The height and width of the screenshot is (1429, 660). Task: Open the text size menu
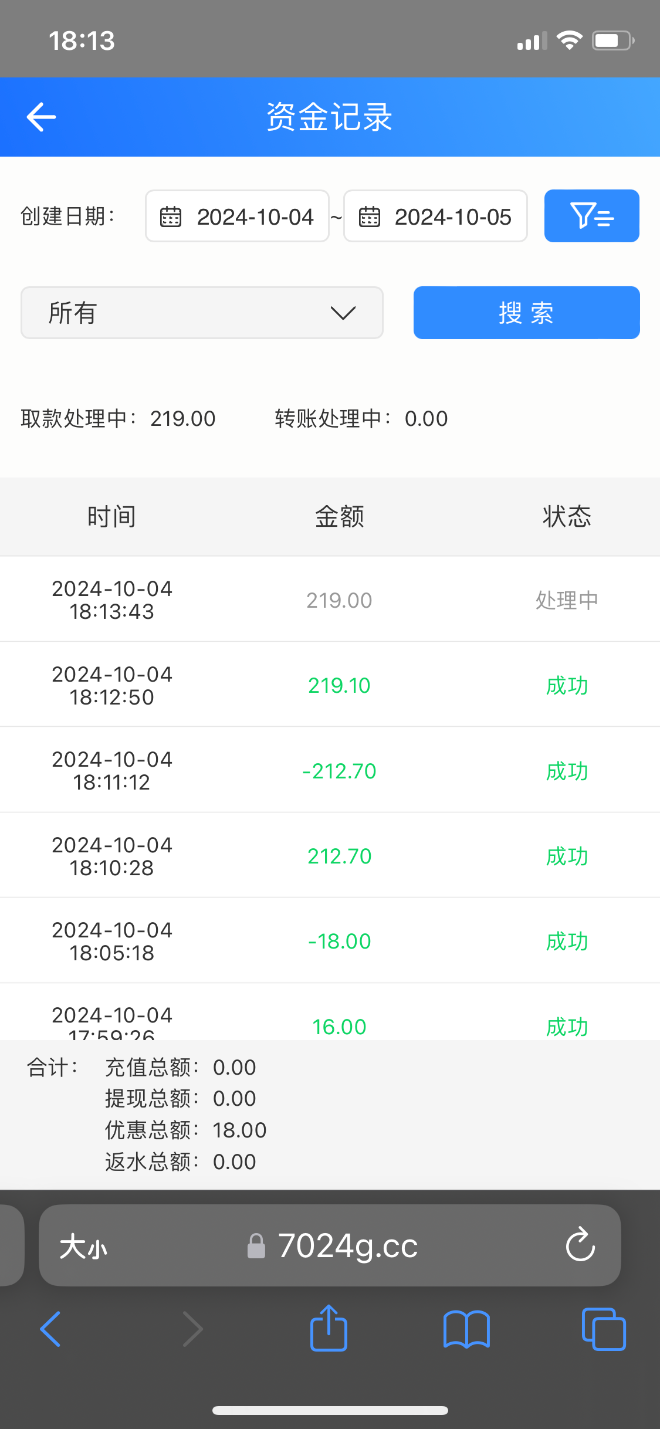point(83,1246)
